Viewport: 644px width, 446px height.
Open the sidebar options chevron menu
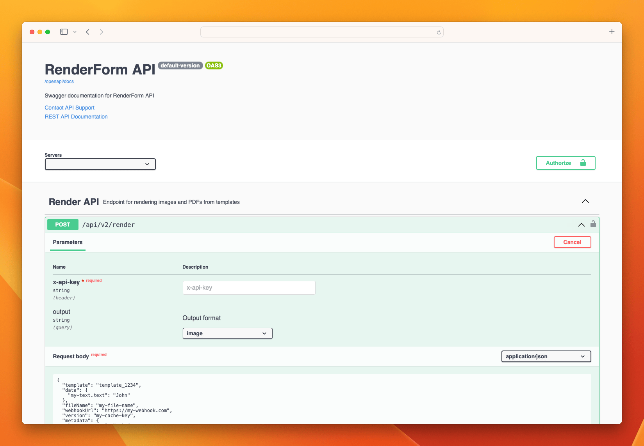[75, 32]
